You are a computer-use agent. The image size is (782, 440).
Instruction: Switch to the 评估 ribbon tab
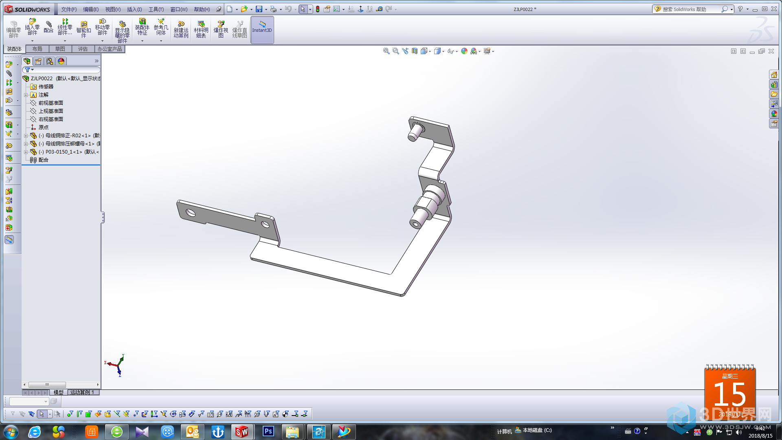[x=83, y=49]
